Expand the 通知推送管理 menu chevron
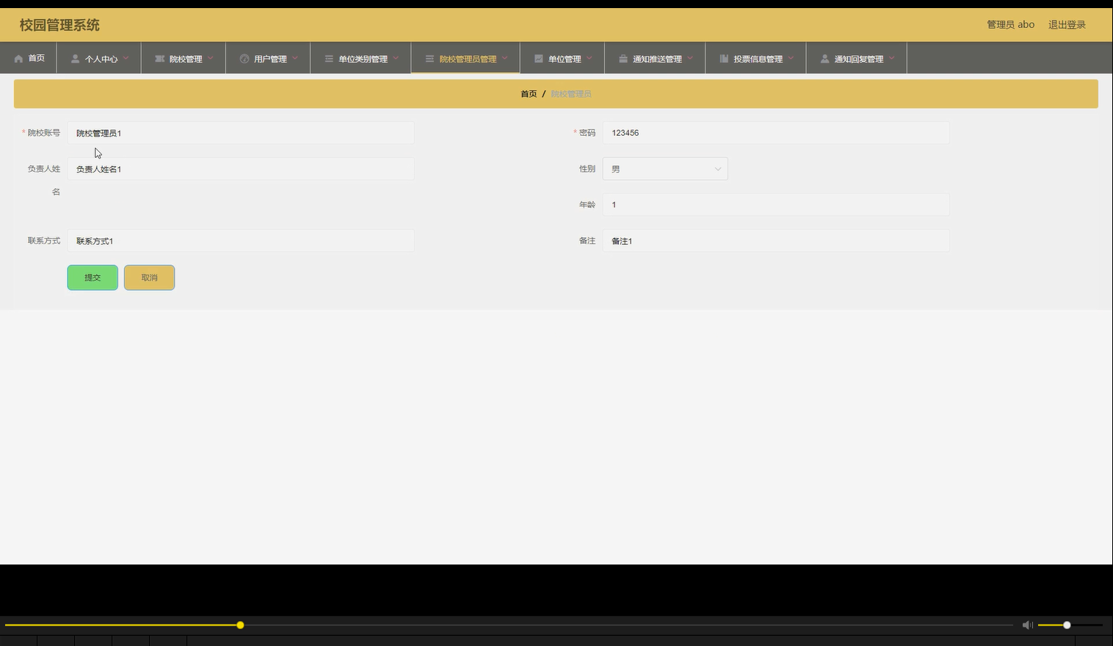Screen dimensions: 1113x646 [690, 58]
